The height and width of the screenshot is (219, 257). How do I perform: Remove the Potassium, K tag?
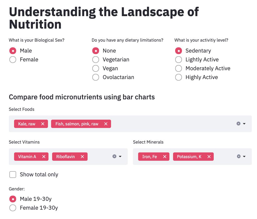point(209,157)
